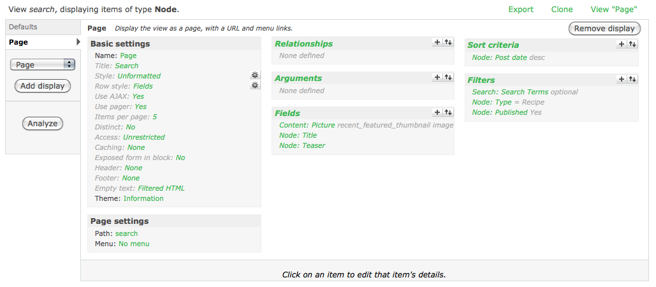Open the Export link
Screen dimensions: 656x287
(x=521, y=9)
